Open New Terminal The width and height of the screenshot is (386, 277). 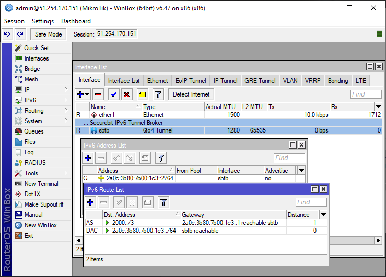click(42, 184)
